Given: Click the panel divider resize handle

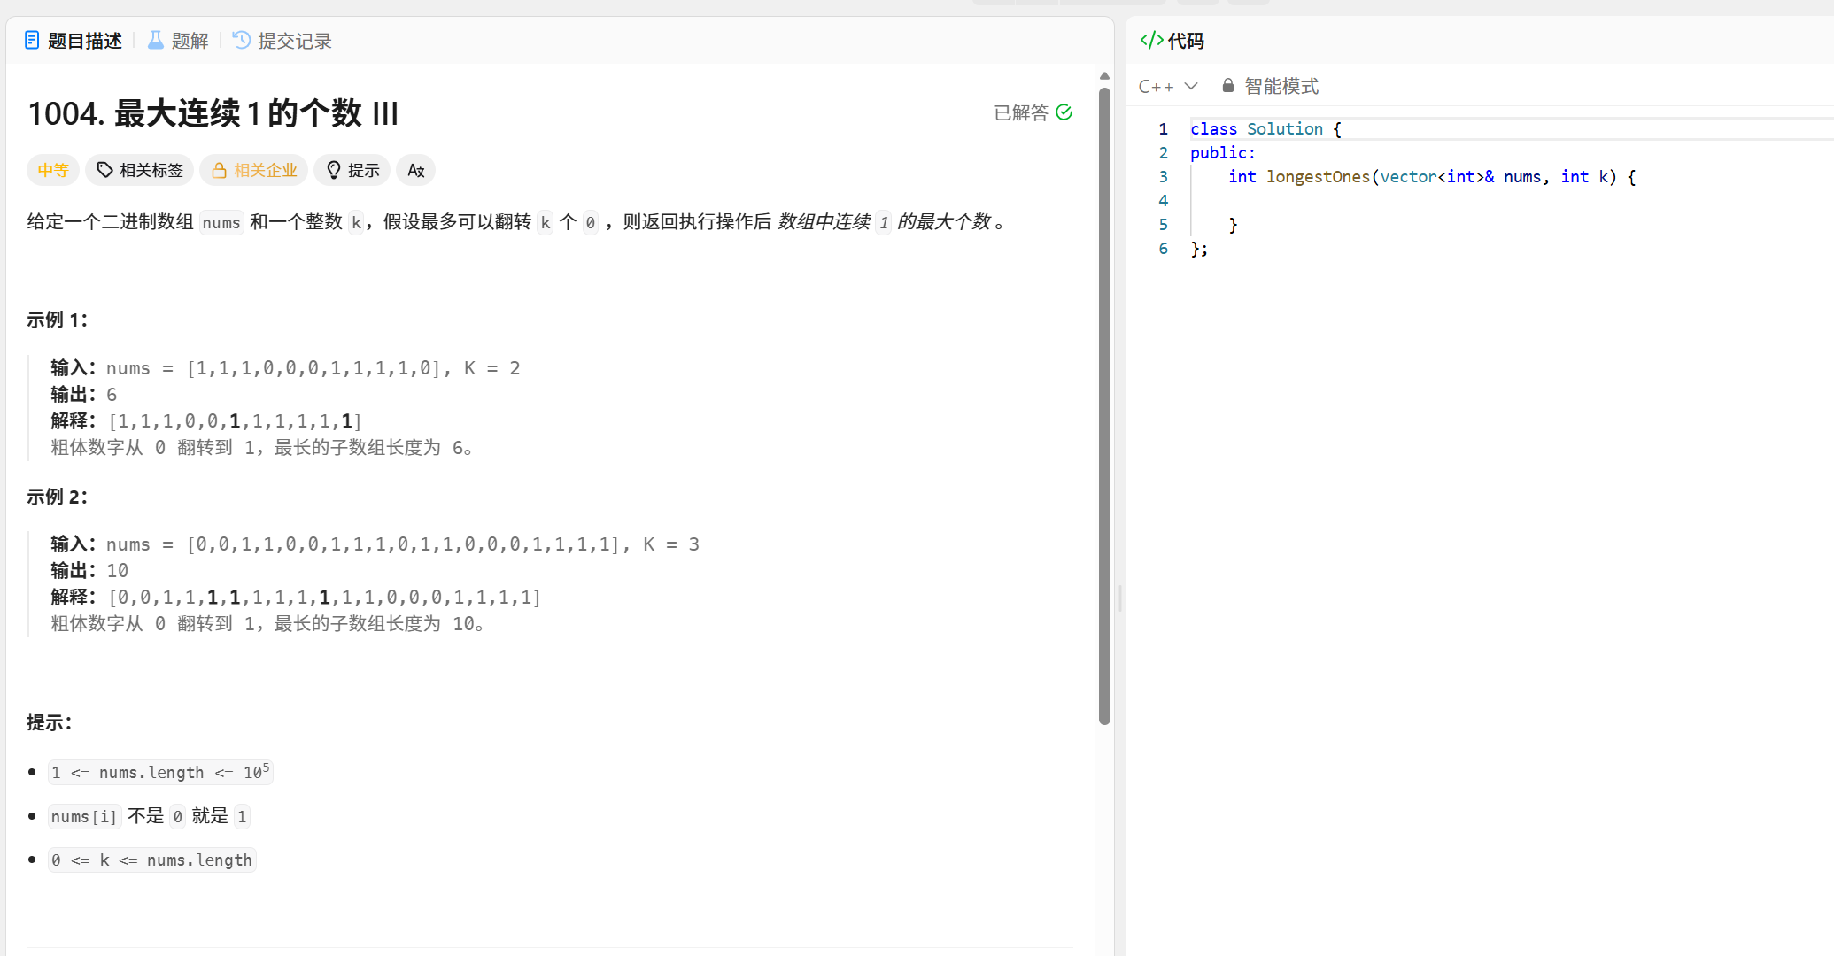Looking at the screenshot, I should click(1120, 598).
